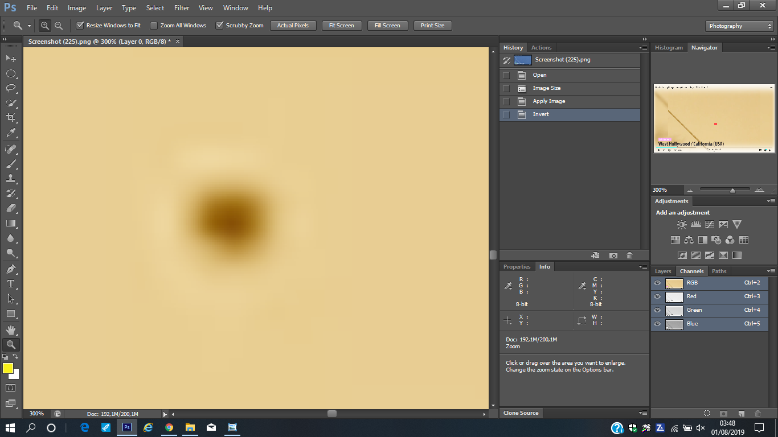The image size is (778, 437).
Task: Select the Horizontal Type tool
Action: click(x=10, y=284)
